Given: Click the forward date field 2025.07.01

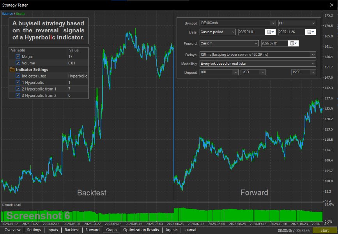Looking at the screenshot, I should click(x=274, y=43).
